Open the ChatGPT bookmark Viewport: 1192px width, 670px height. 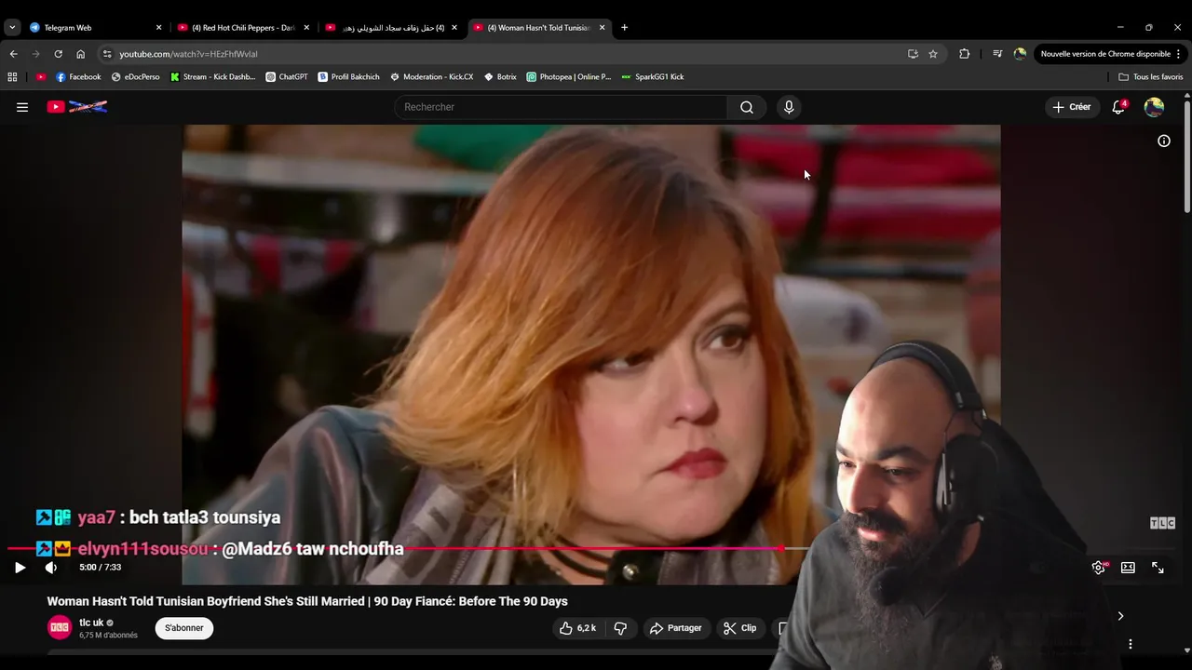[x=287, y=77]
